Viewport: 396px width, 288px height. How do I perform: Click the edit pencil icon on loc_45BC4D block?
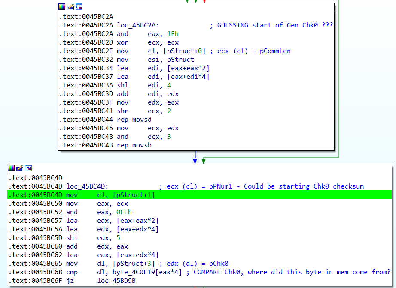pyautogui.click(x=20, y=168)
